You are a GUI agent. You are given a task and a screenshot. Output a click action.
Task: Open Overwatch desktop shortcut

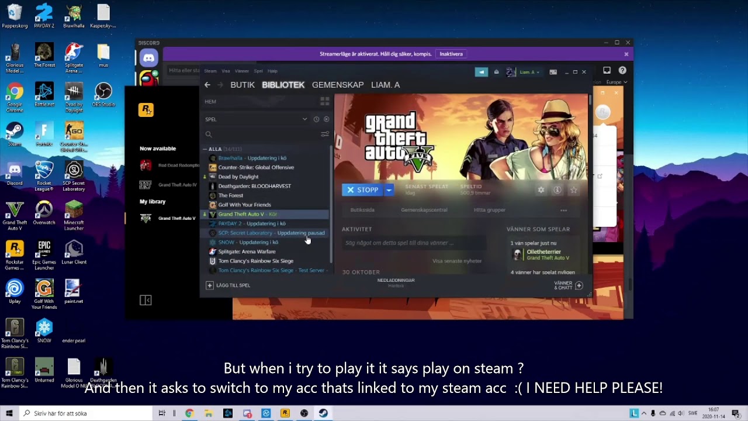click(x=44, y=212)
